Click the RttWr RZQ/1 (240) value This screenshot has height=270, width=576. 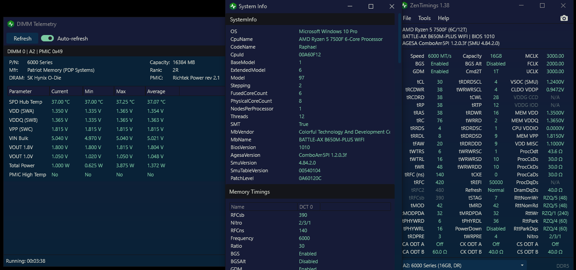(x=555, y=213)
